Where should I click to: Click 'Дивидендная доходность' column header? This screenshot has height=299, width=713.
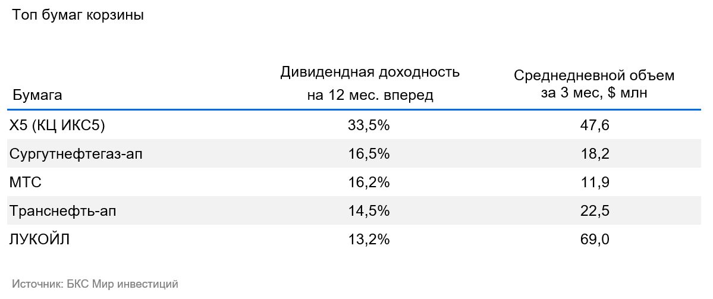[370, 84]
